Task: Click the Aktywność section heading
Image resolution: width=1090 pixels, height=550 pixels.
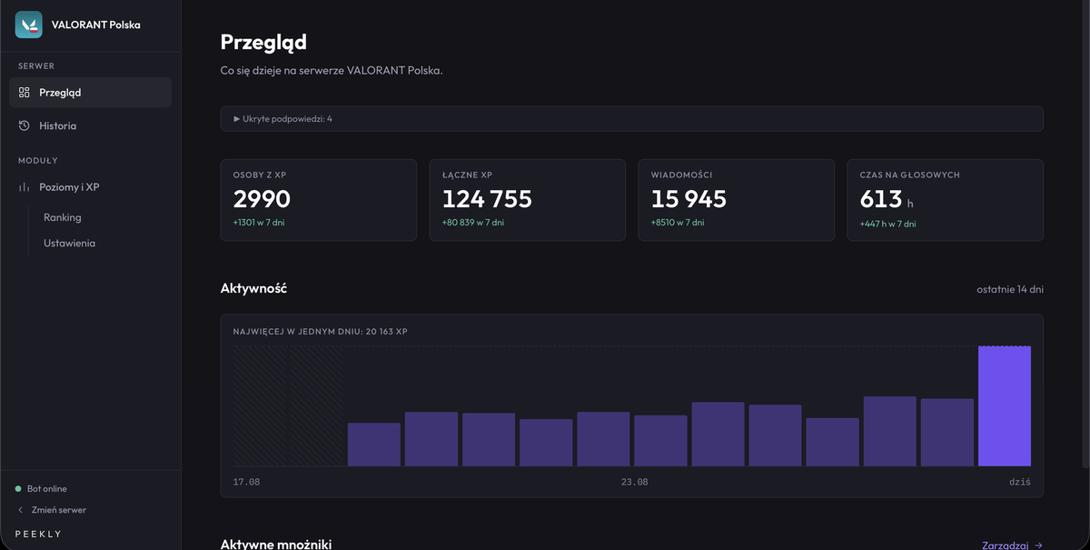Action: (253, 288)
